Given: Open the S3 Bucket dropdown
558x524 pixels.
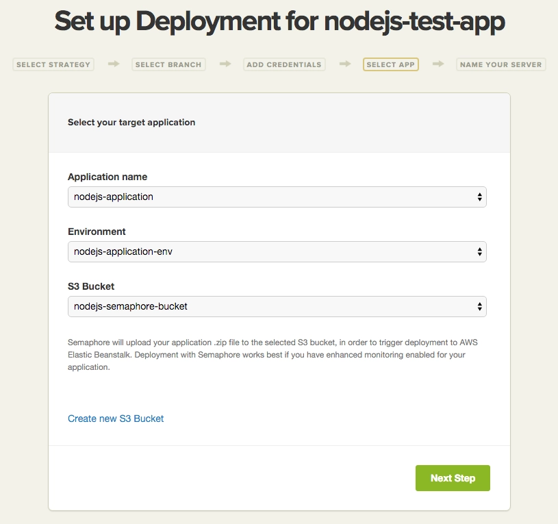Looking at the screenshot, I should click(x=277, y=306).
